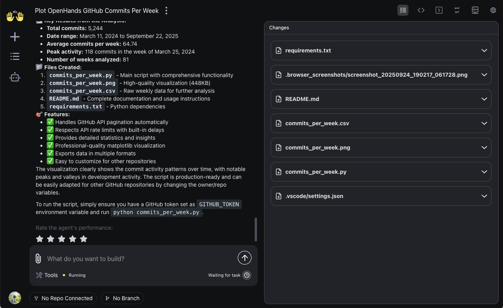Switch to the terminal tab icon
Image resolution: width=503 pixels, height=308 pixels.
(439, 10)
